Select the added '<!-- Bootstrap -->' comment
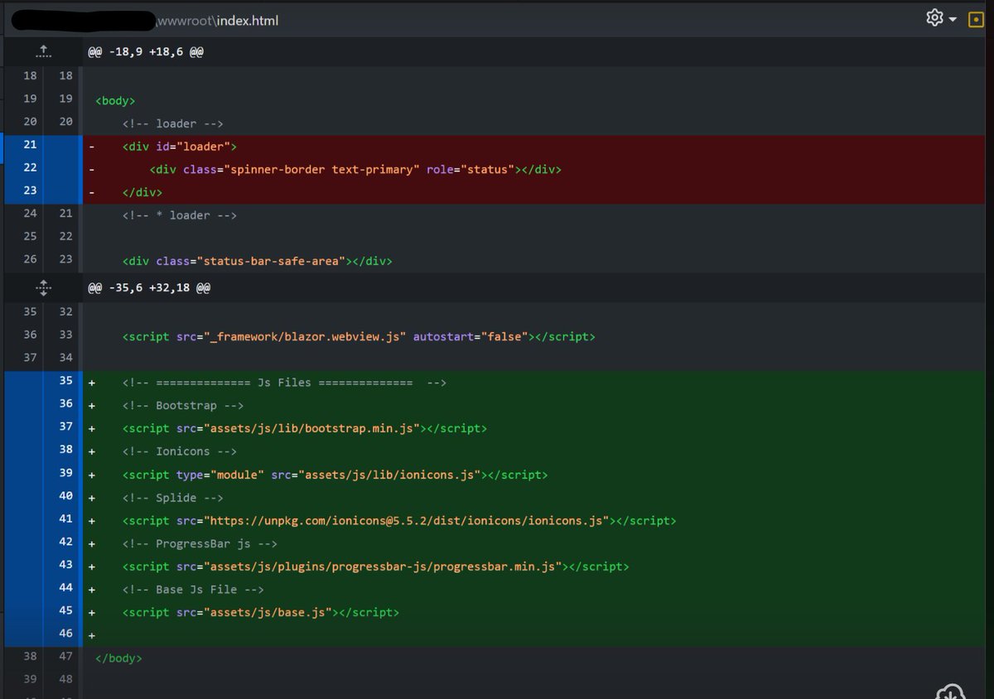 click(183, 406)
